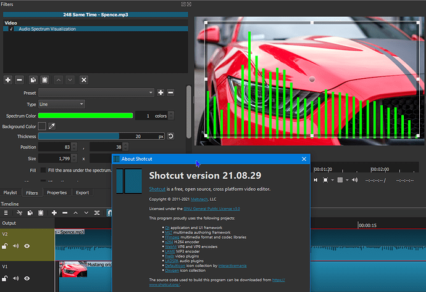
Task: Switch to the Properties tab
Action: (57, 192)
